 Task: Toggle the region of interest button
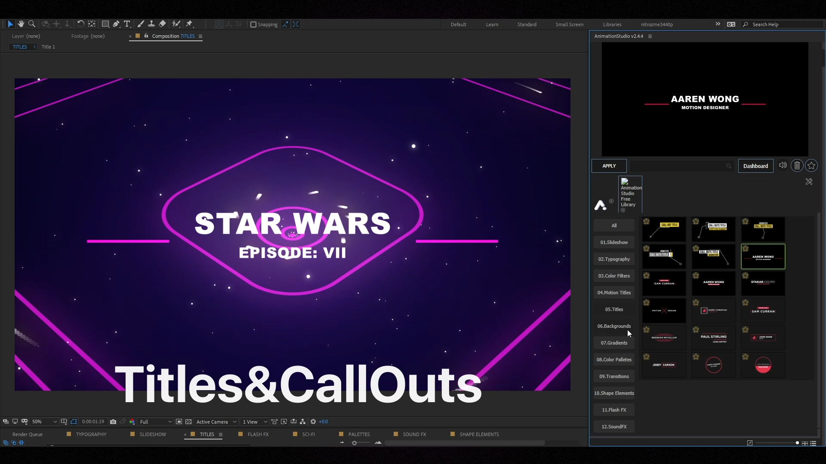179,421
